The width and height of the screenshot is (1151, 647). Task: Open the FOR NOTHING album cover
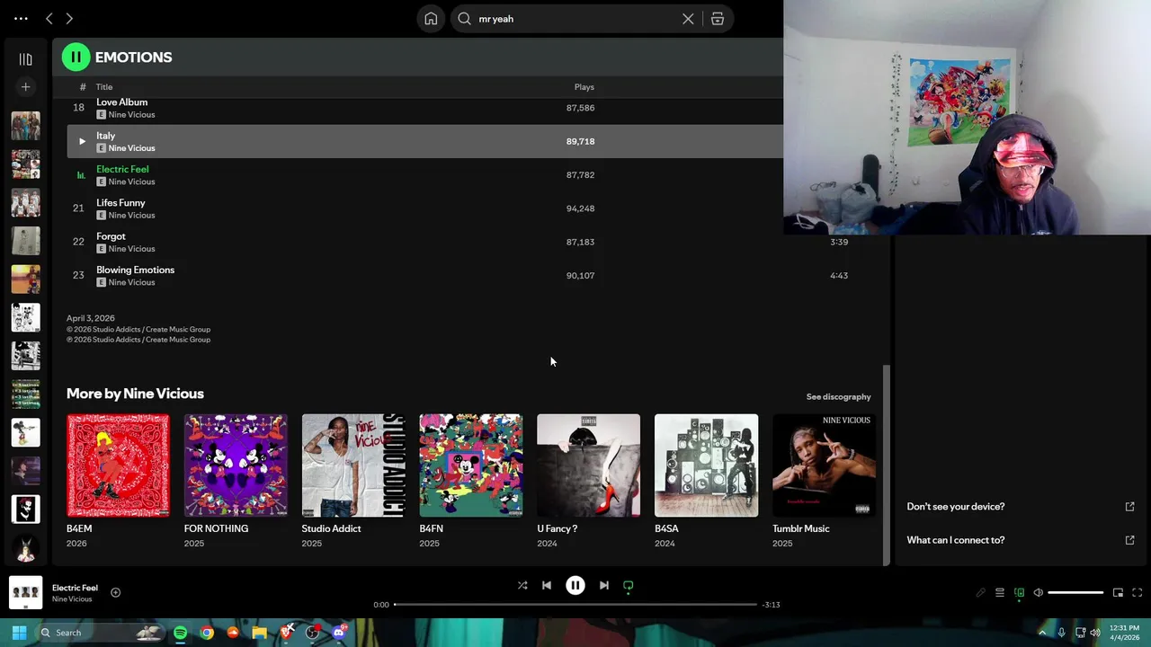(236, 465)
